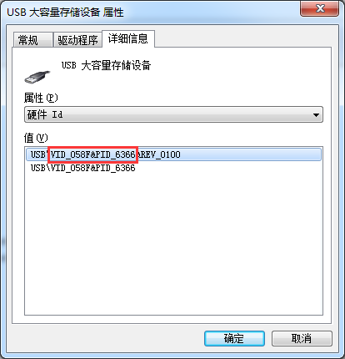Select first hardware ID row ending REV_0100
Image resolution: width=345 pixels, height=359 pixels.
click(173, 154)
